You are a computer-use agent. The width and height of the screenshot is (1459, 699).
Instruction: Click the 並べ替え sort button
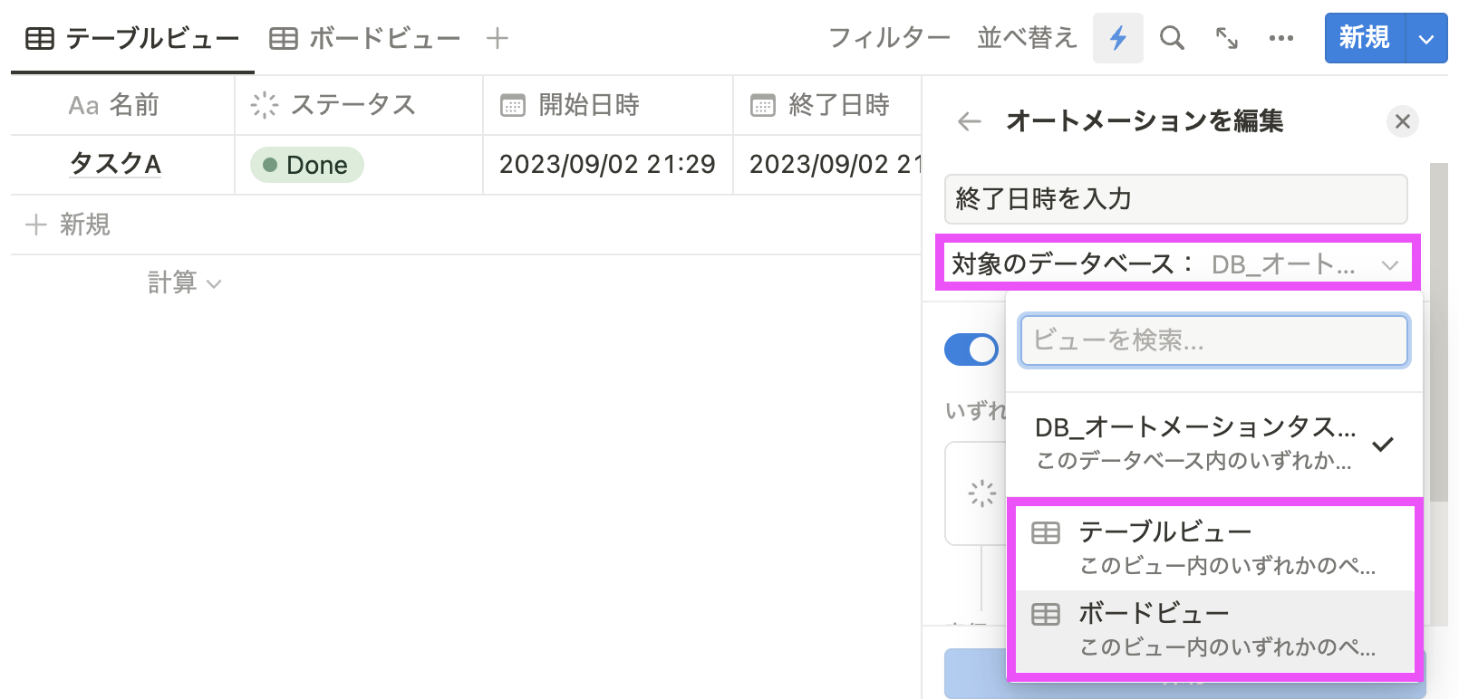pyautogui.click(x=1027, y=38)
